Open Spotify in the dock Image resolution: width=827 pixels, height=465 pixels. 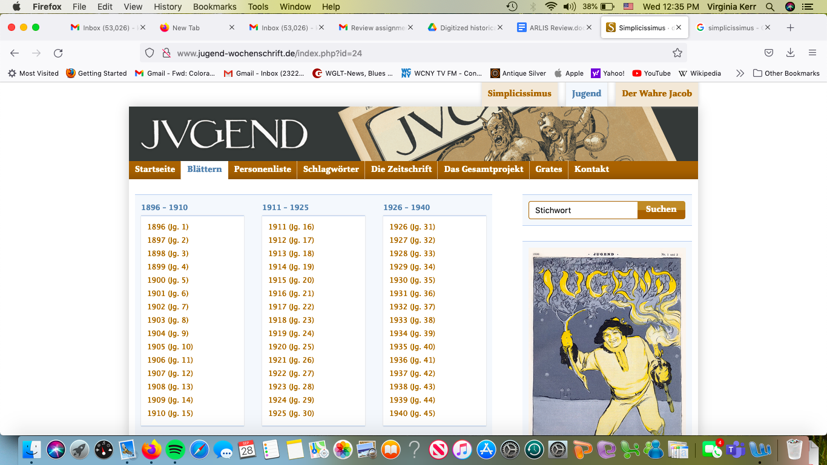pos(175,449)
